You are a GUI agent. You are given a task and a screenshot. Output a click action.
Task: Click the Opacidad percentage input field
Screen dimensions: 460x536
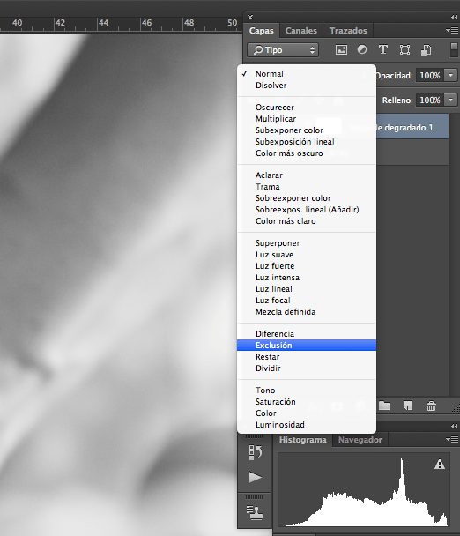point(429,75)
